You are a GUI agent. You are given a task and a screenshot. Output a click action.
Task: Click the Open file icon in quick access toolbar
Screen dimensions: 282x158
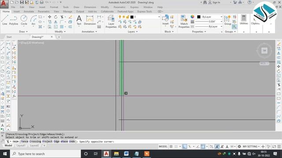click(x=17, y=2)
